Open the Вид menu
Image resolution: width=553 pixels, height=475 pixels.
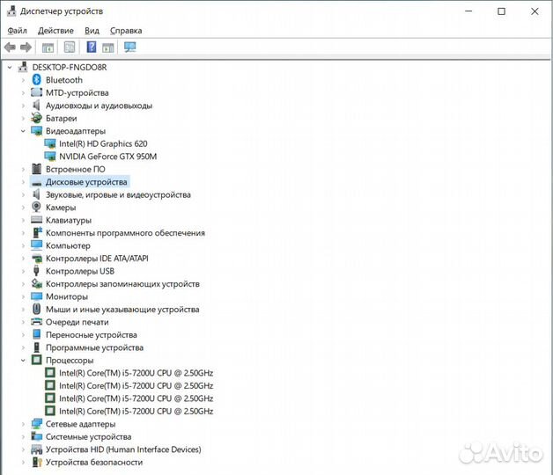tap(92, 31)
